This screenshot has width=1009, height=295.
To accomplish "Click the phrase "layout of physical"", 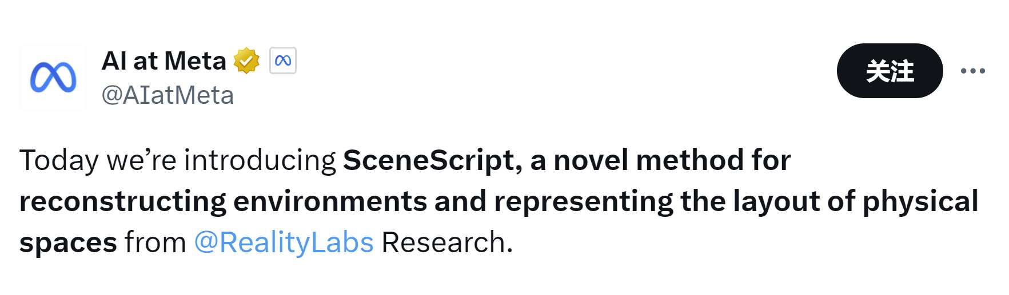I will point(856,201).
